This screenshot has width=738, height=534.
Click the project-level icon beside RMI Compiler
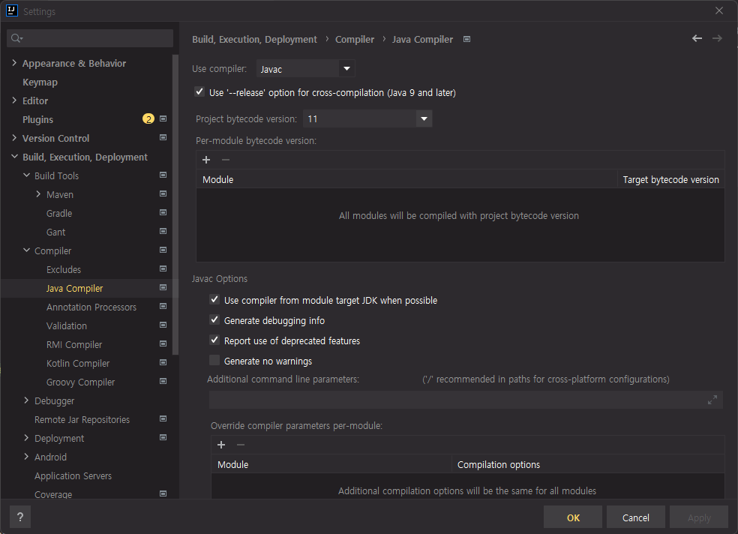[163, 344]
